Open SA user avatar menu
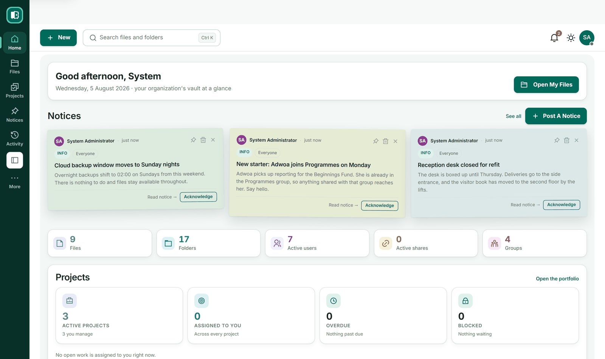Screen dimensions: 605x359 tap(587, 38)
